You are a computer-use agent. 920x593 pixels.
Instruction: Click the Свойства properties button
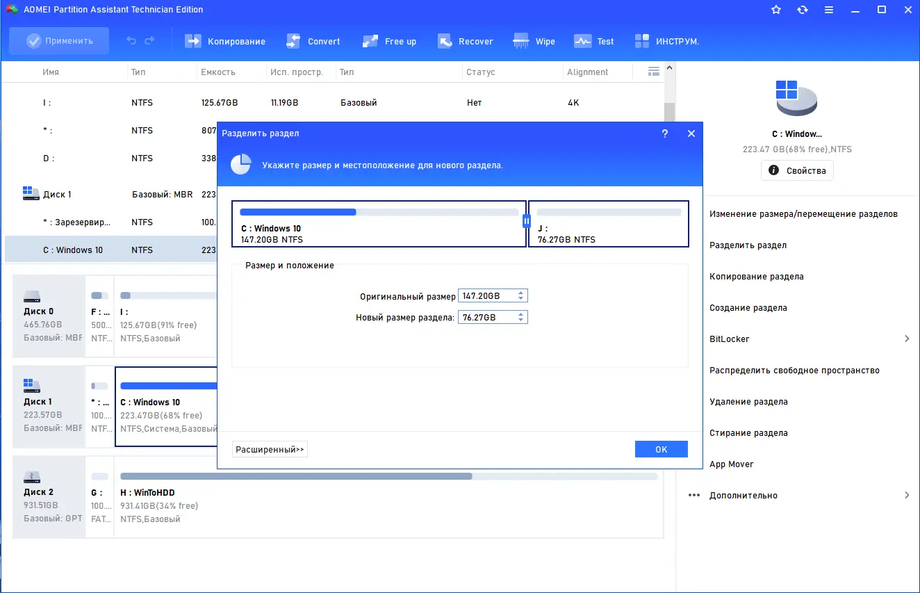click(x=797, y=170)
